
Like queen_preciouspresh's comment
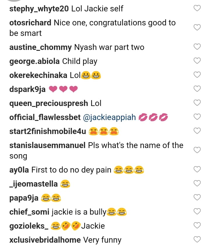click(x=197, y=103)
